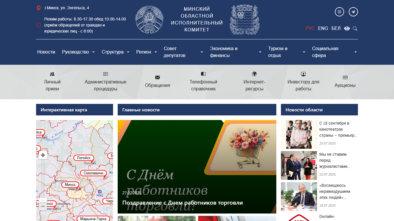
Task: Expand the Структура menu arrow
Action: point(129,52)
